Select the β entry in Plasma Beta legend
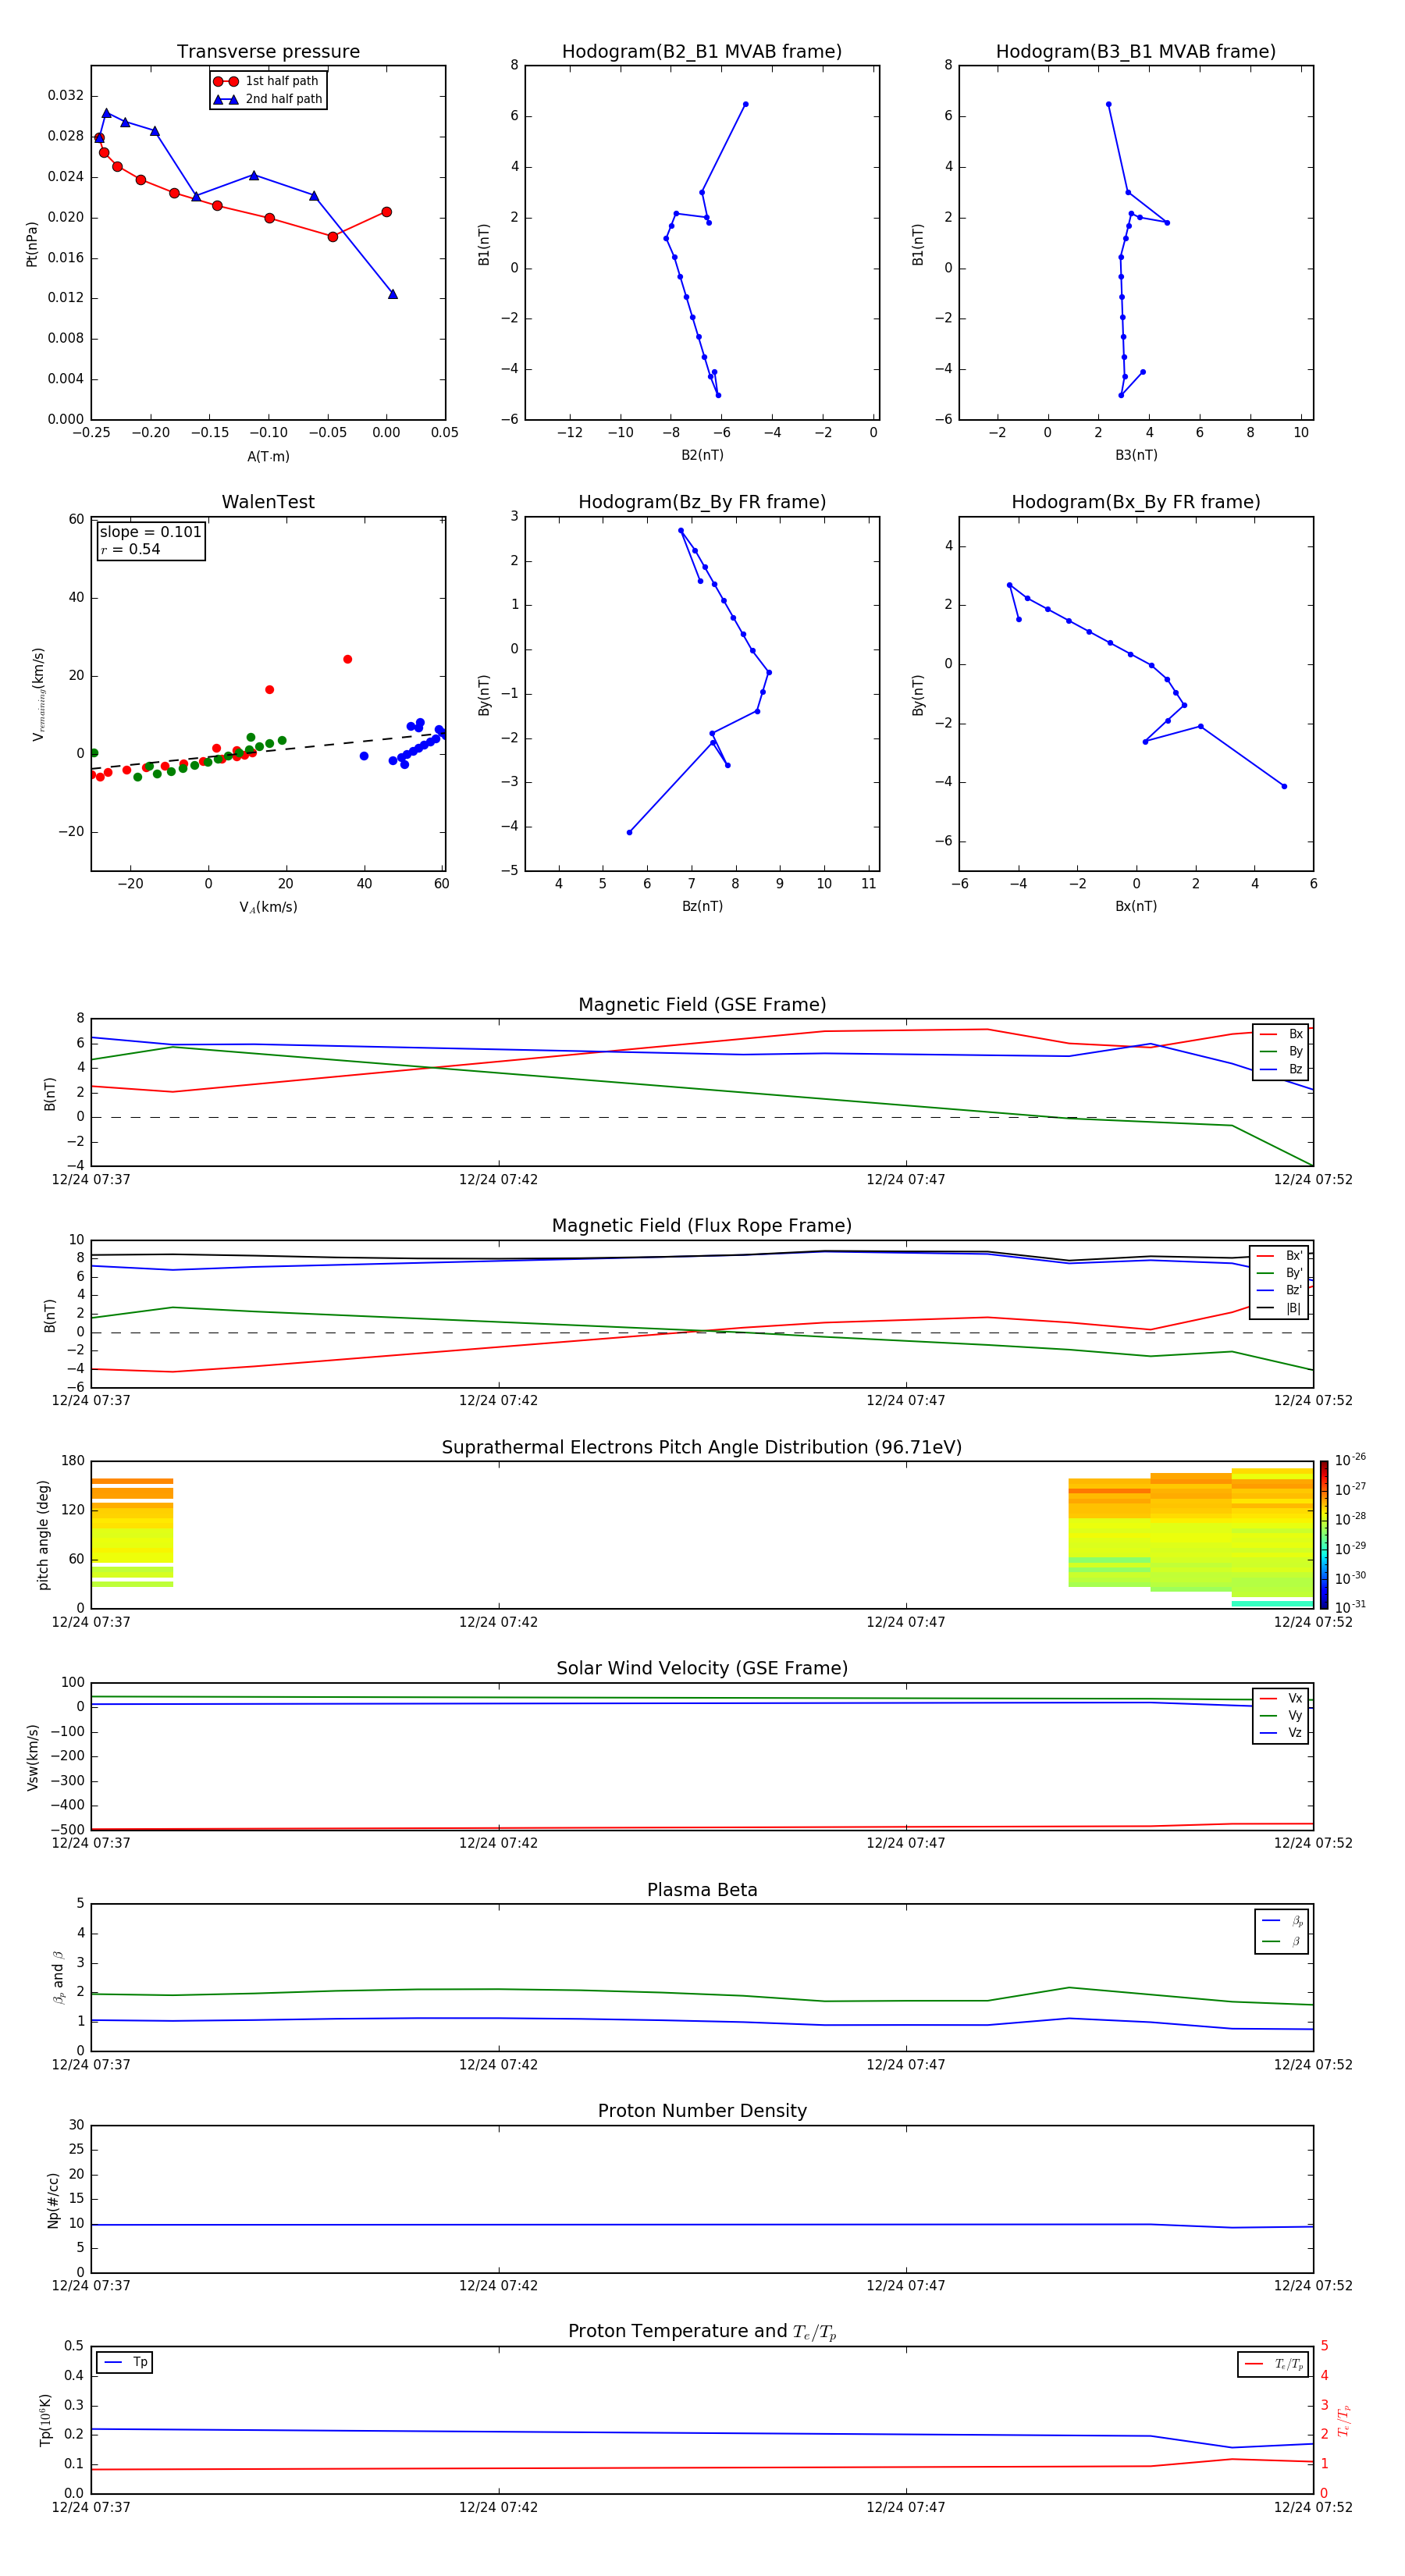Screen dimensions: 1405x2576 tap(1282, 1941)
